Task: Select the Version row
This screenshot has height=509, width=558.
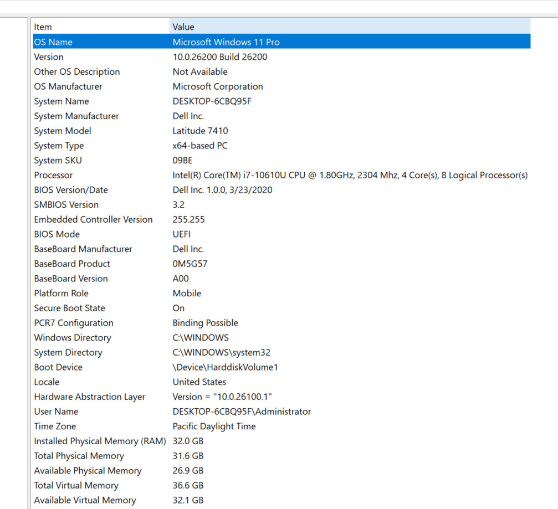Action: (281, 56)
